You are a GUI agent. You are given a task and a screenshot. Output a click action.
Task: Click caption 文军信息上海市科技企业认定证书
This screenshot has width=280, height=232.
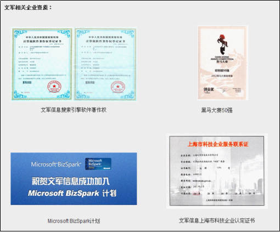point(217,220)
